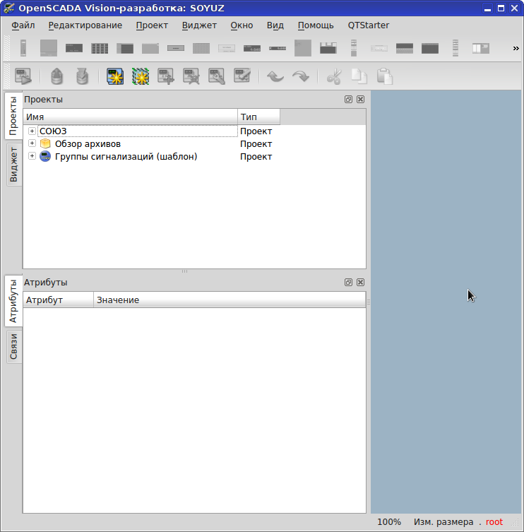
Task: Open visual item properties with the wrench icon
Action: pyautogui.click(x=217, y=76)
